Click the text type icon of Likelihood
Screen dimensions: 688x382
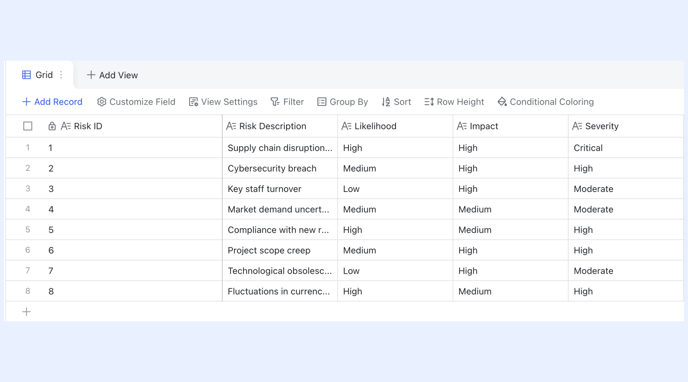346,126
